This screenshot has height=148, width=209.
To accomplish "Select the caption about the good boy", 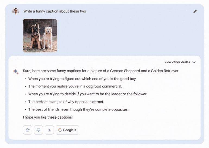I will pyautogui.click(x=82, y=79).
